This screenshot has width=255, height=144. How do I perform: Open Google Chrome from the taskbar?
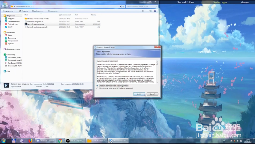(60, 141)
